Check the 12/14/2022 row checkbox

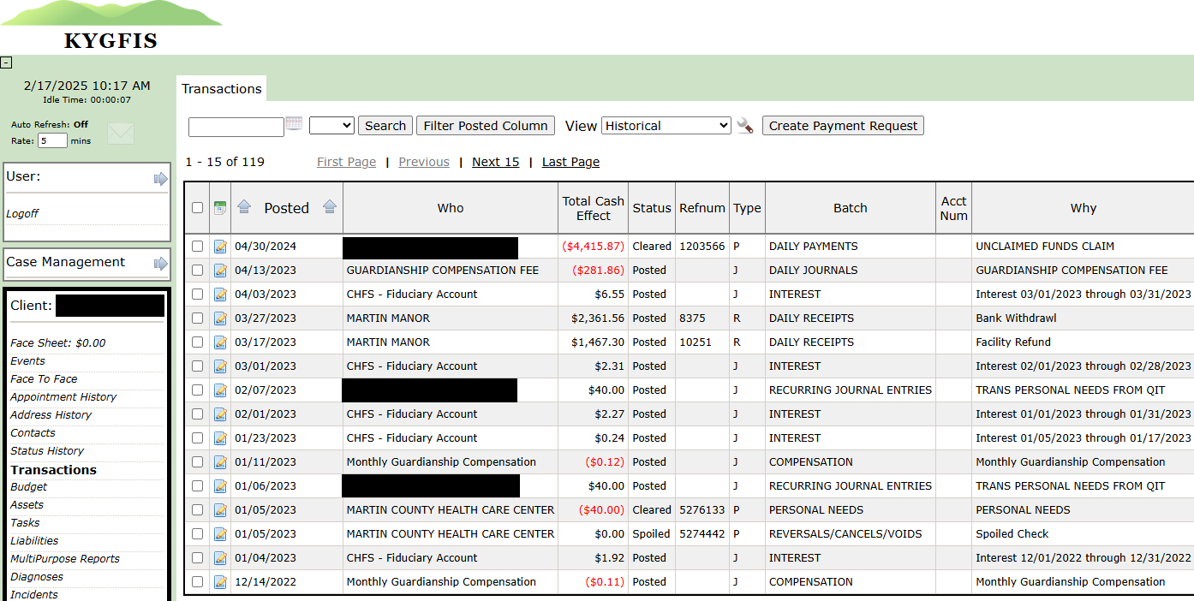198,582
